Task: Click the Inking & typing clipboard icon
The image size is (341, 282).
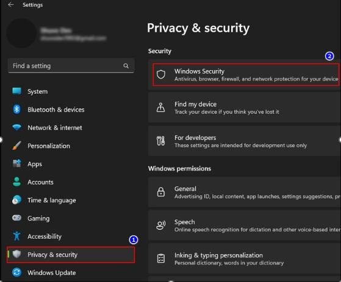Action: coord(161,258)
